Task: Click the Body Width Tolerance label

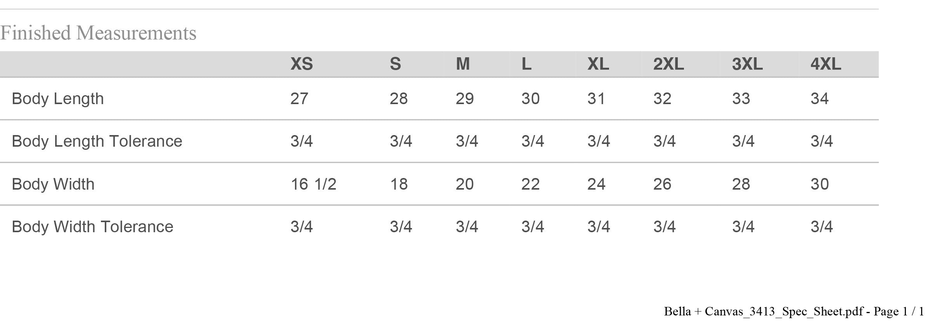Action: click(x=92, y=227)
